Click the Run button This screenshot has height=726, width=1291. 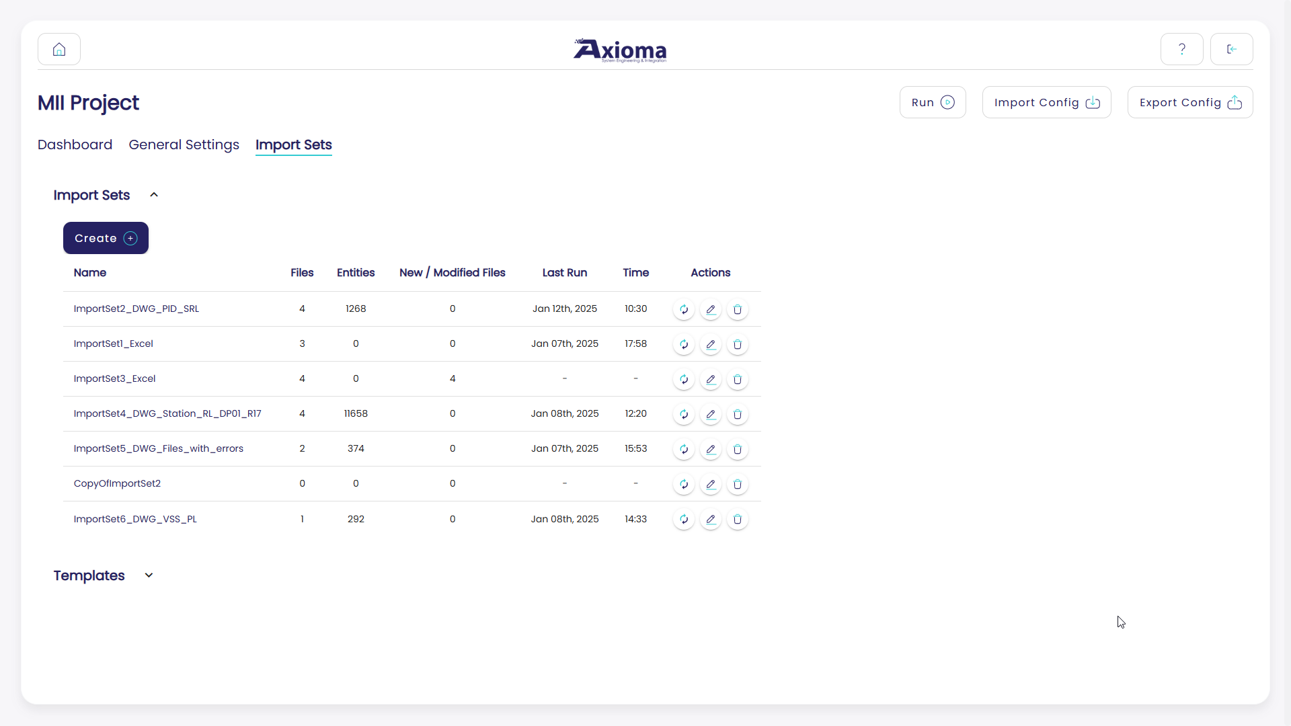(933, 102)
